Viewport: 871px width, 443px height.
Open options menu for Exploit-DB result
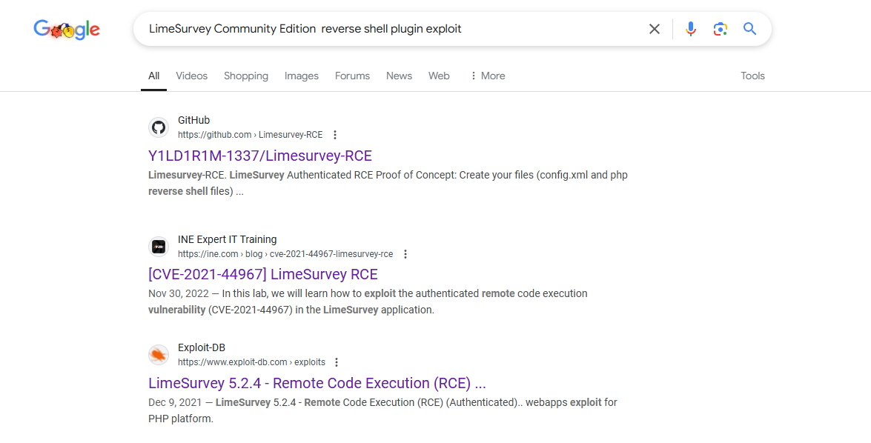[x=337, y=362]
